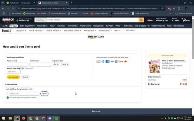Click the Search Amazon box
194x121 pixels.
92,20
